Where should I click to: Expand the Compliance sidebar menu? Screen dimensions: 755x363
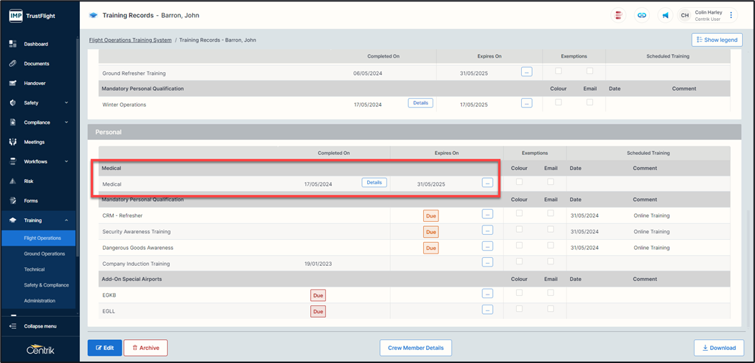click(x=66, y=122)
